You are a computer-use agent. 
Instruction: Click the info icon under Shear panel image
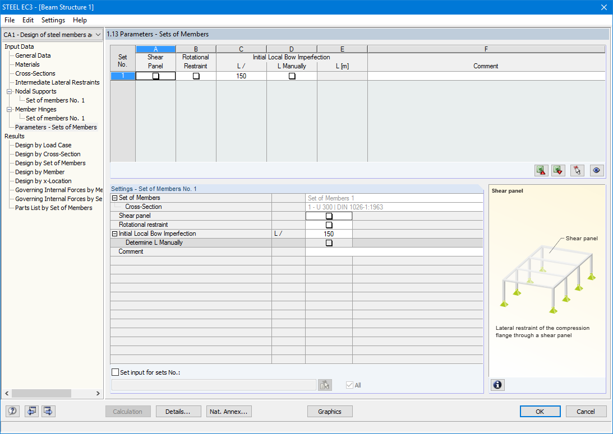point(497,385)
